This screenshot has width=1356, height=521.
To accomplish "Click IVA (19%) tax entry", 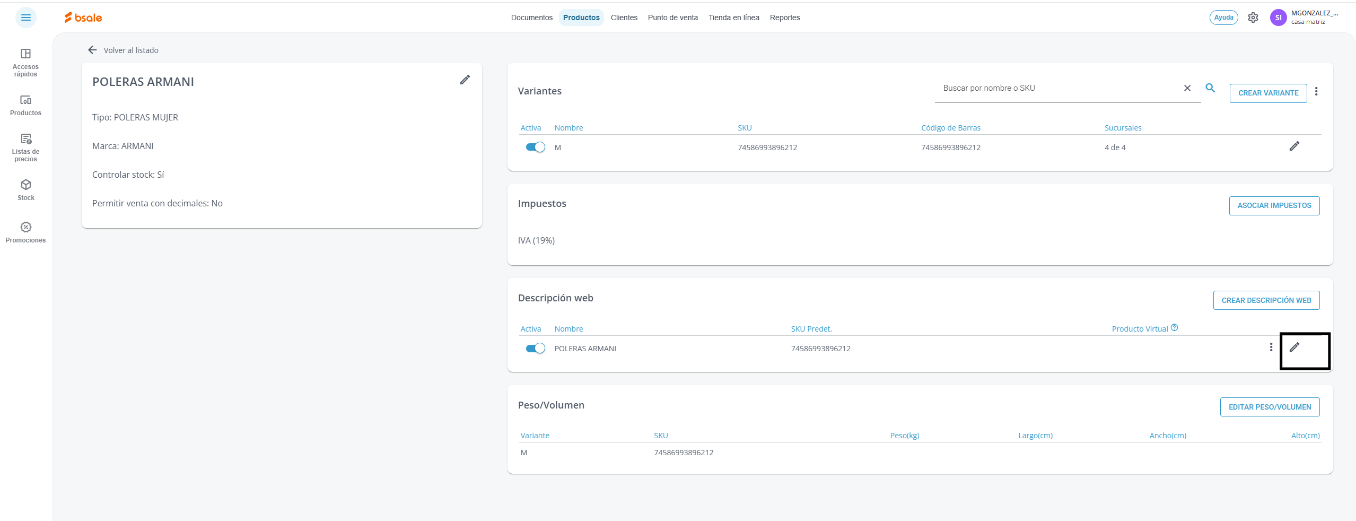I will [536, 240].
